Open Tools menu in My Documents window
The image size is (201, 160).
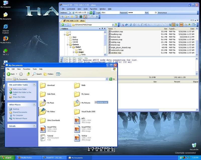[x=35, y=69]
